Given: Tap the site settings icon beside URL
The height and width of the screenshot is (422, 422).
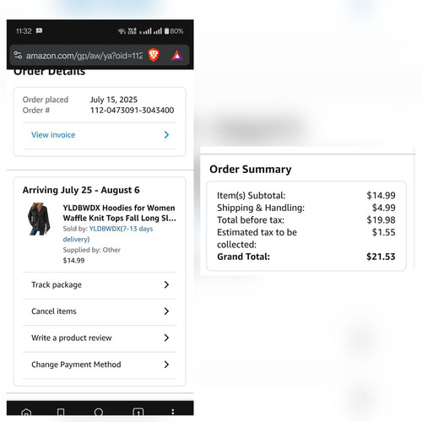Looking at the screenshot, I should pyautogui.click(x=18, y=55).
